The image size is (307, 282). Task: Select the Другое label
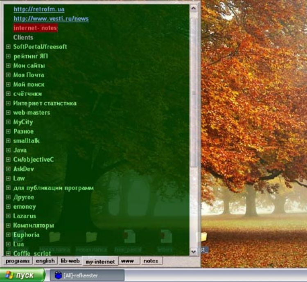pyautogui.click(x=24, y=197)
